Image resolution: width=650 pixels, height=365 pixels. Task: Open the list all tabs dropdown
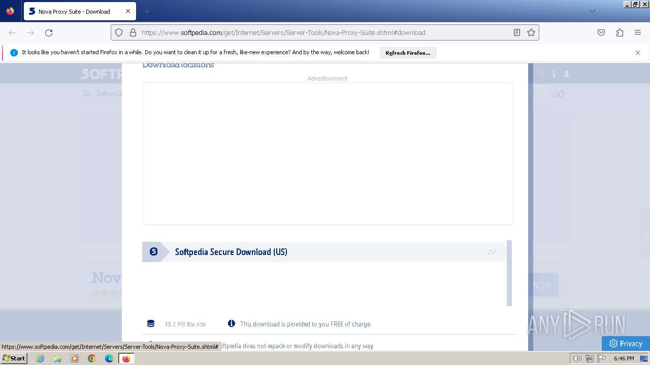(x=592, y=11)
